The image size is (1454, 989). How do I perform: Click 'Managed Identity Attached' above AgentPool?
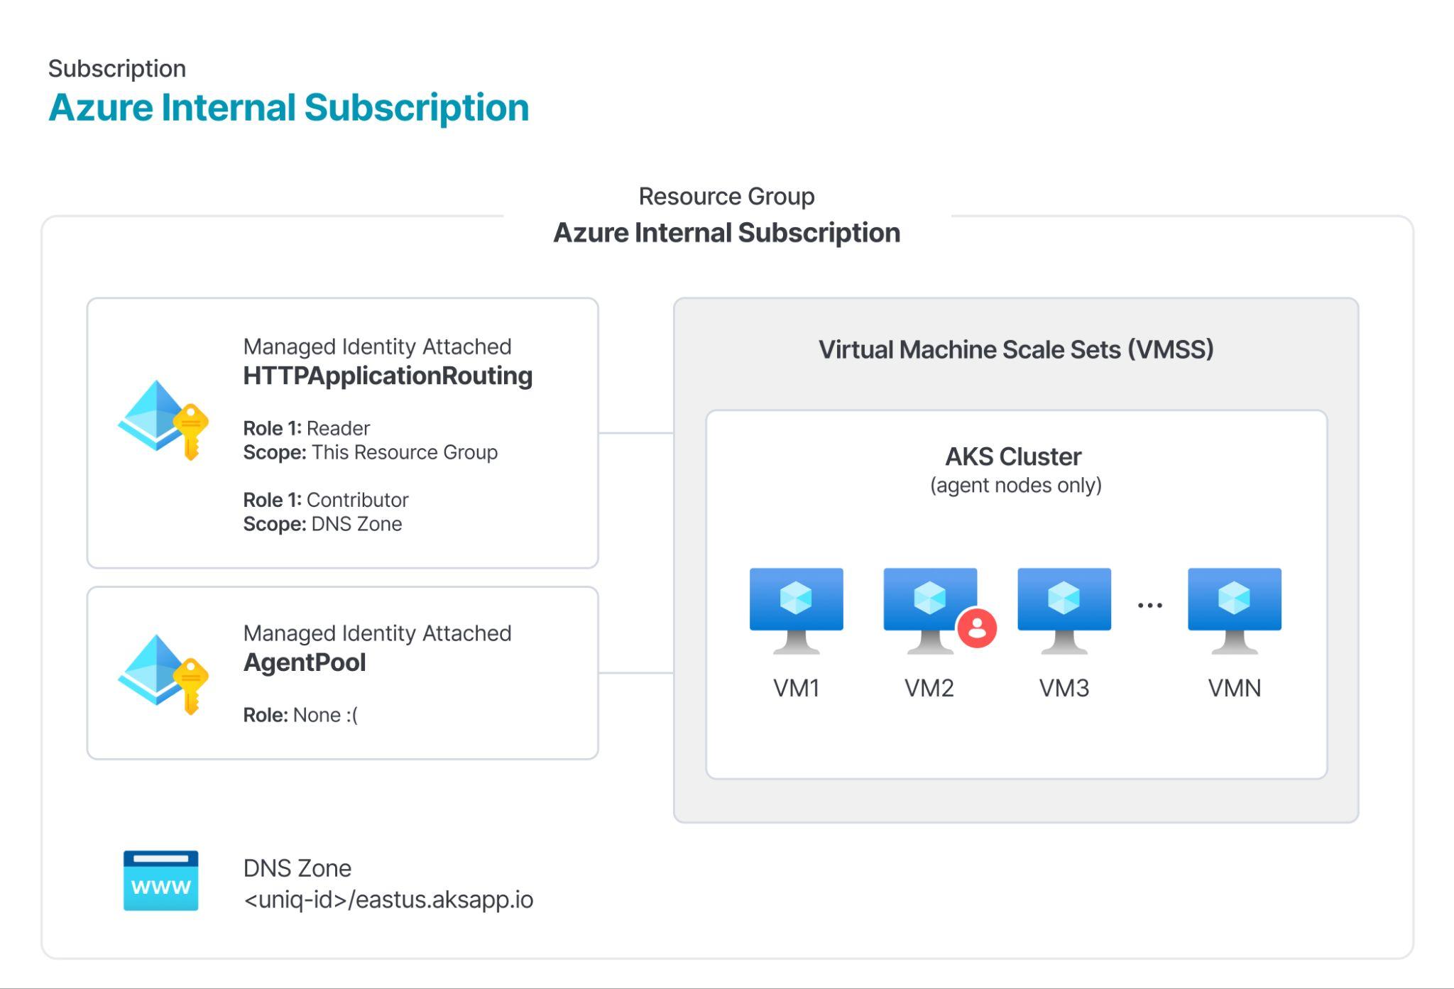pos(377,633)
